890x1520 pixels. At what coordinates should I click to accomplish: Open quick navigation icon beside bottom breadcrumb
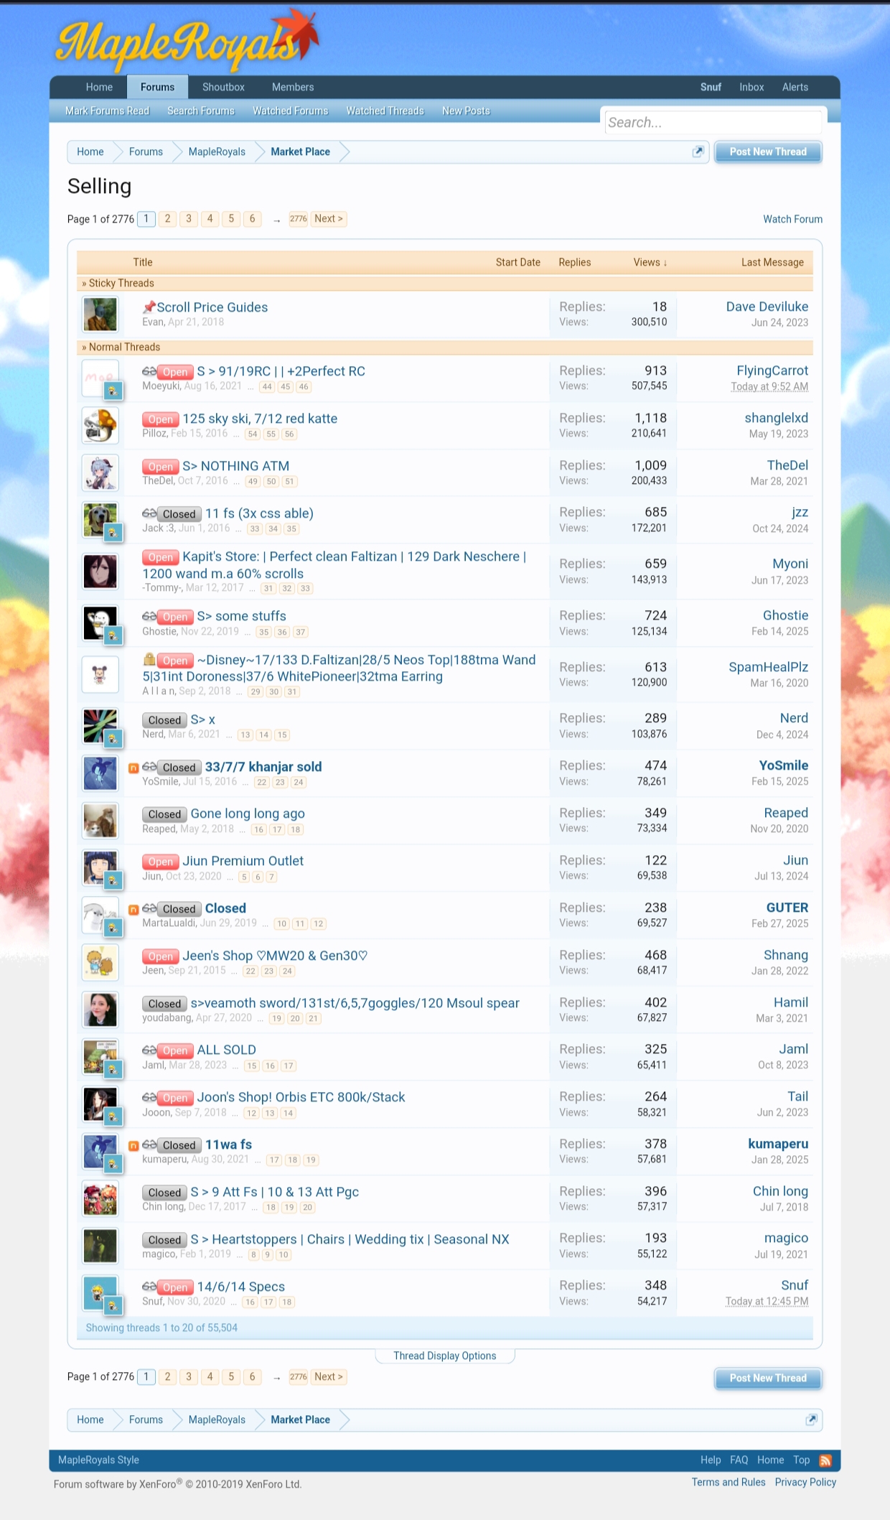(811, 1419)
